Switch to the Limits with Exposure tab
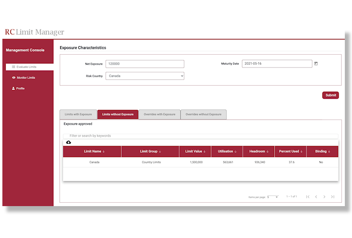 tap(78, 114)
